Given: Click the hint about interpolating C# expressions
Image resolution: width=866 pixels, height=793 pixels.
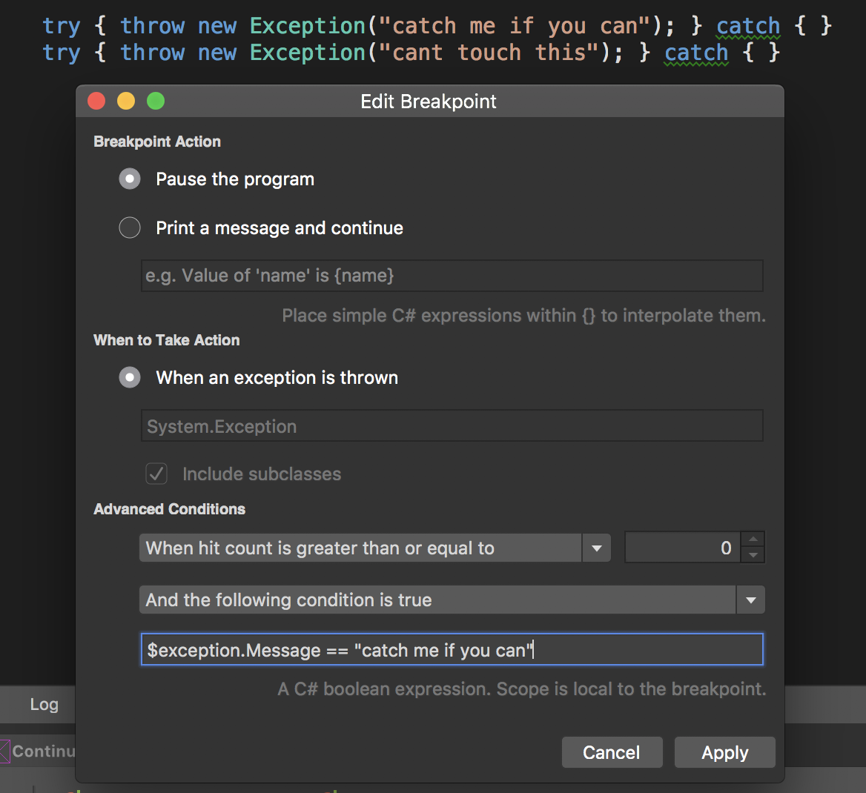Looking at the screenshot, I should [x=523, y=315].
